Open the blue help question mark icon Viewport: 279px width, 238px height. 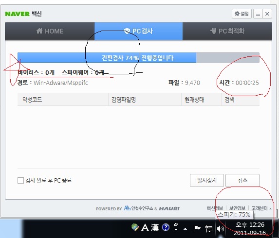pyautogui.click(x=166, y=227)
